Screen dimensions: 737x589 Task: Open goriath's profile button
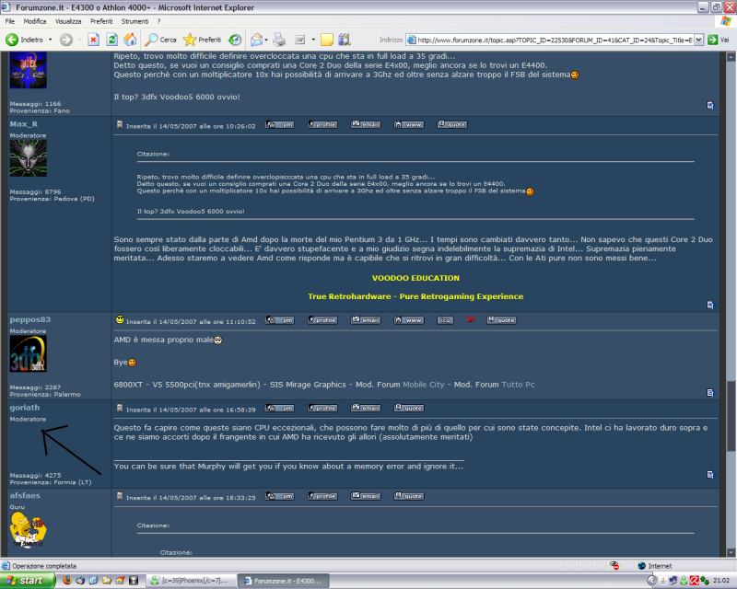coord(322,408)
